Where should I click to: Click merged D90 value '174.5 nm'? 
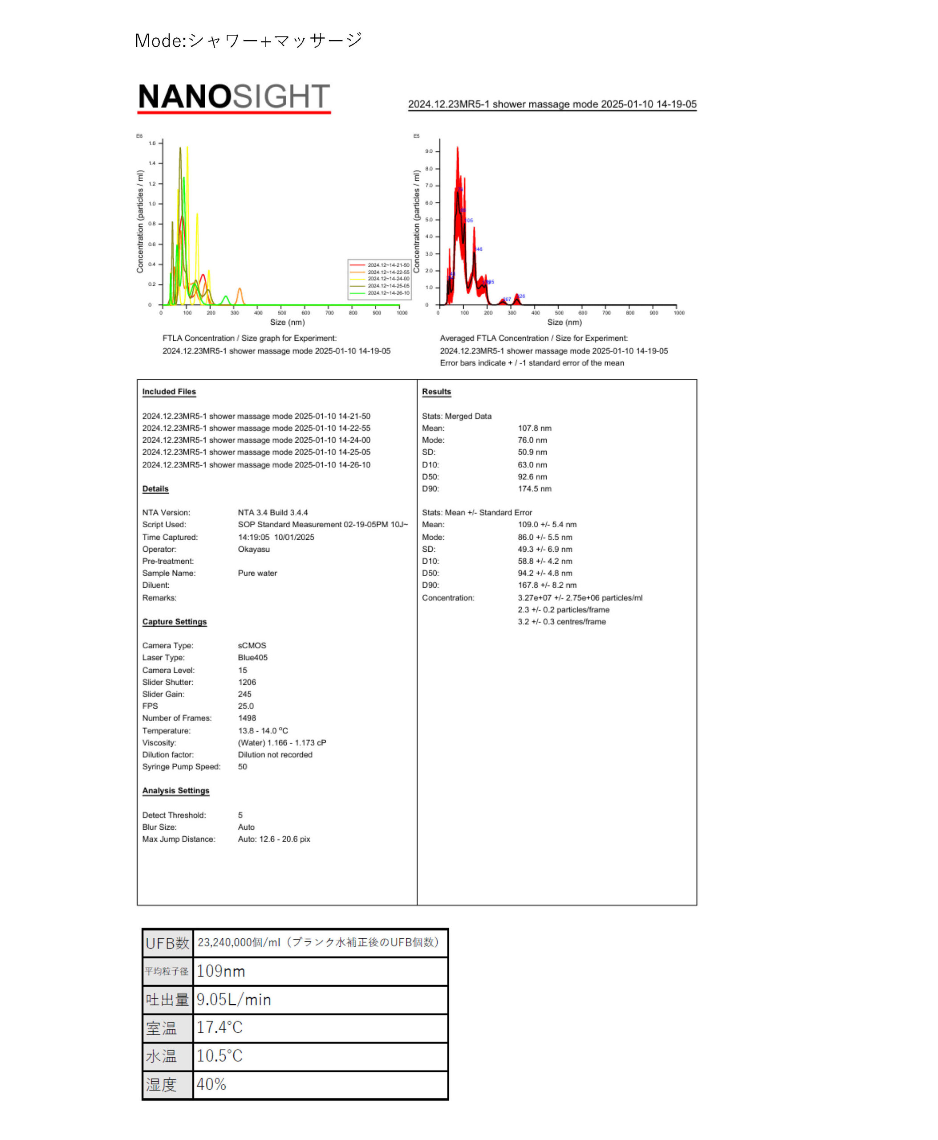(x=534, y=489)
